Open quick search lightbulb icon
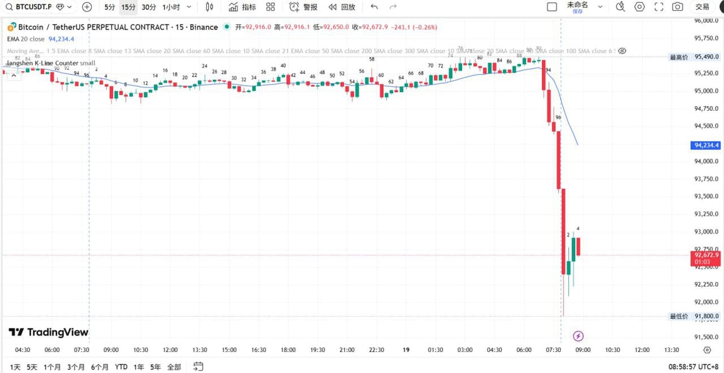This screenshot has height=373, width=724. (620, 7)
